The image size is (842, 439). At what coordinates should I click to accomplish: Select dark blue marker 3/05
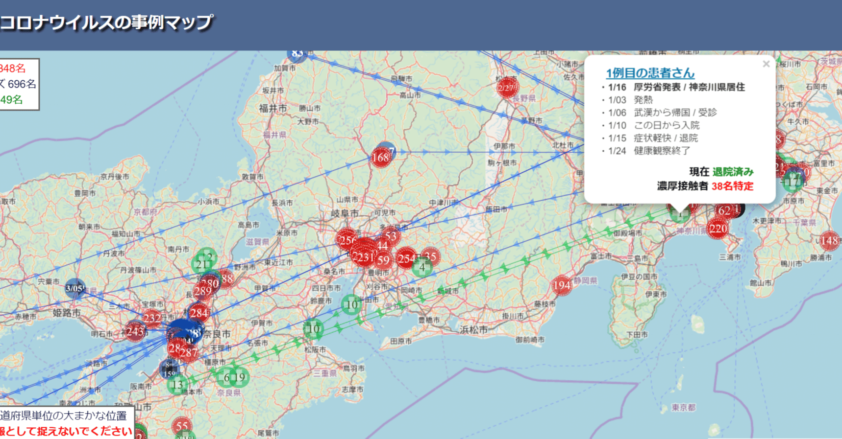pos(75,288)
